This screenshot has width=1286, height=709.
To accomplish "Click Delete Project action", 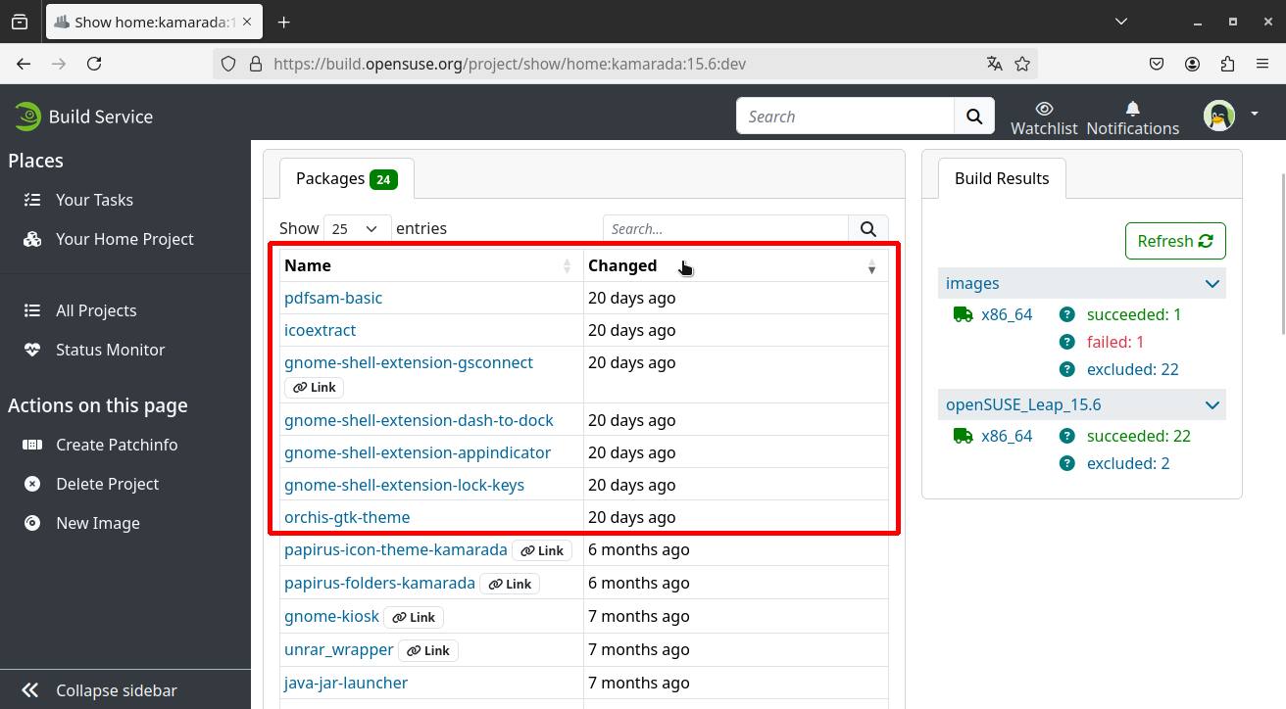I will click(107, 484).
